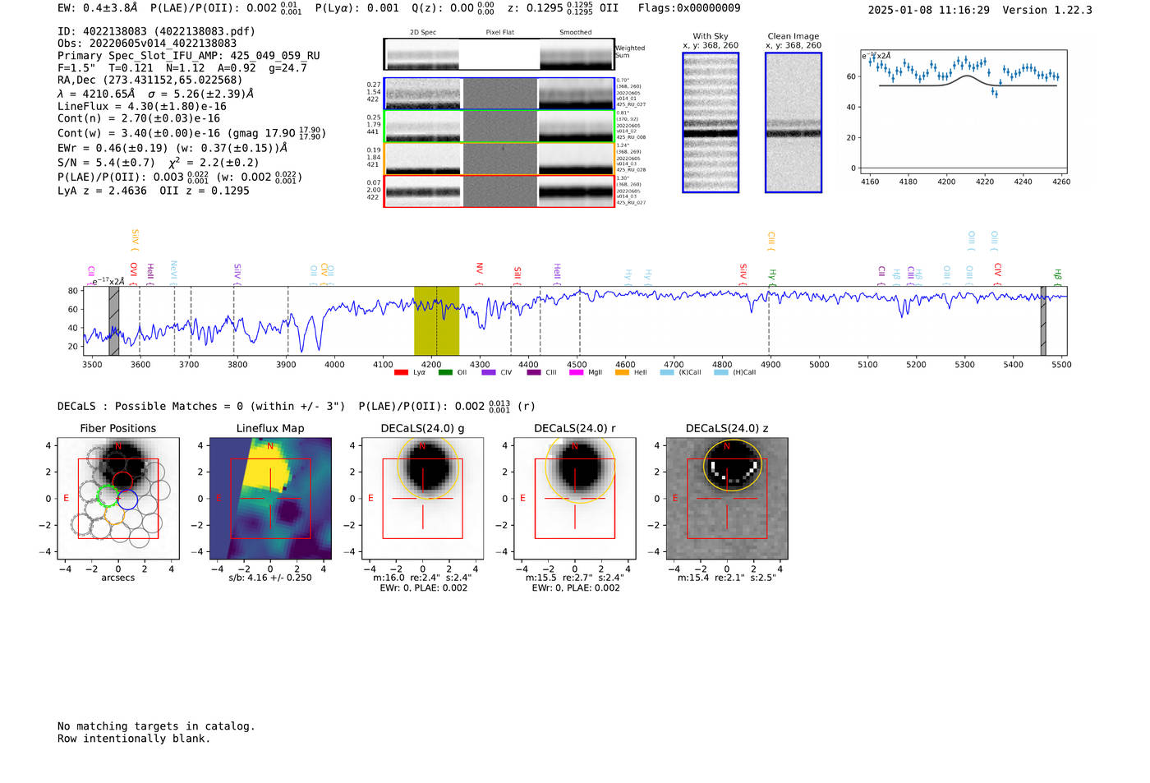
Task: Click the 'Primary Spec_Slot_IFU_AMP' line
Action: coord(189,56)
